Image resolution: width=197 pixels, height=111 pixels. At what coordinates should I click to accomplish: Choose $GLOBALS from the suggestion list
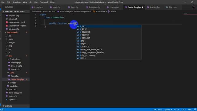(109, 47)
